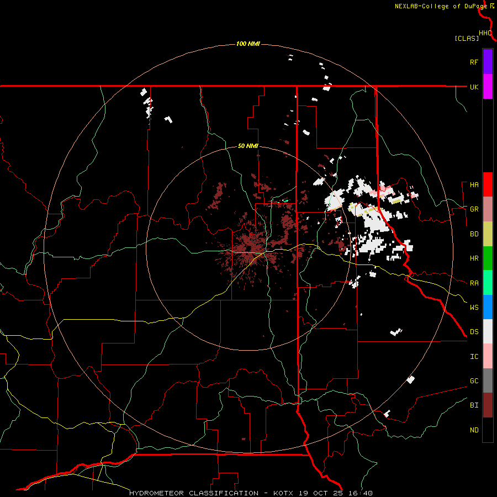Click the NEXLAB-College of DuPage text
Viewport: 497px width, 497px height.
point(441,6)
